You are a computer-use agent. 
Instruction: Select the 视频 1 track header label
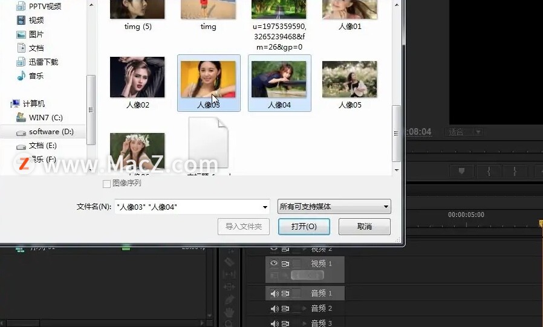321,264
